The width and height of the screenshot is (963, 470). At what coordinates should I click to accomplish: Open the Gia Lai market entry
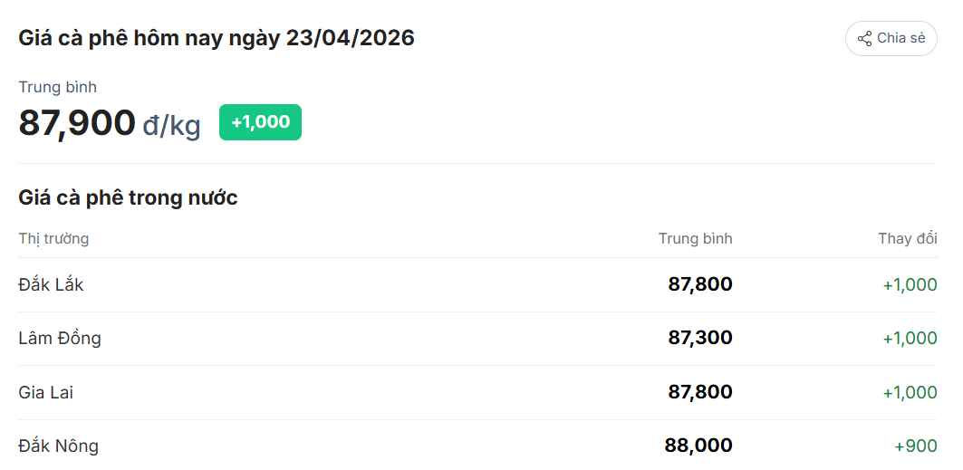(46, 392)
